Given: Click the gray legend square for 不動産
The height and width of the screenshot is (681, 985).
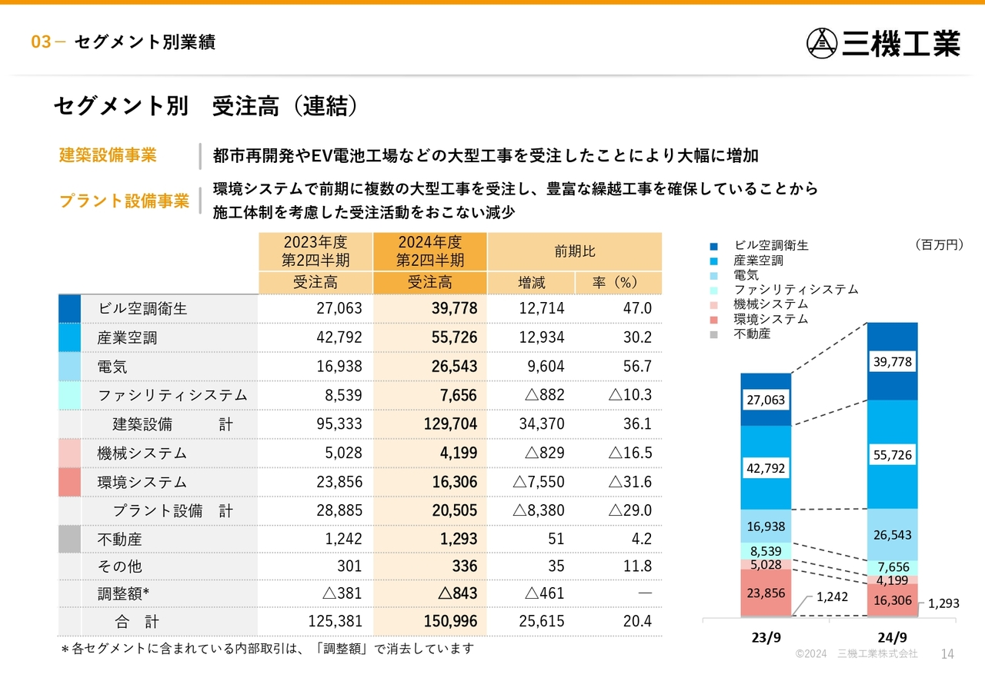Looking at the screenshot, I should tap(714, 334).
